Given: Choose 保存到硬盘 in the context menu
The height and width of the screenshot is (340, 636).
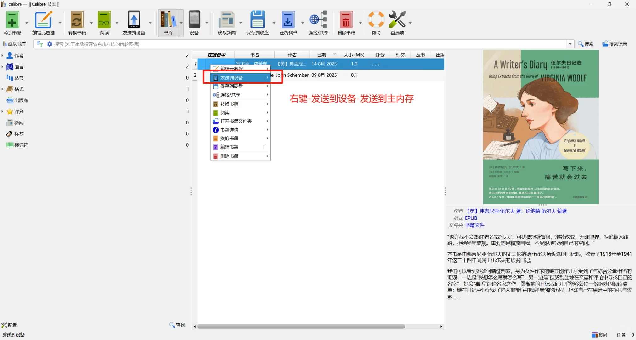Looking at the screenshot, I should [241, 86].
